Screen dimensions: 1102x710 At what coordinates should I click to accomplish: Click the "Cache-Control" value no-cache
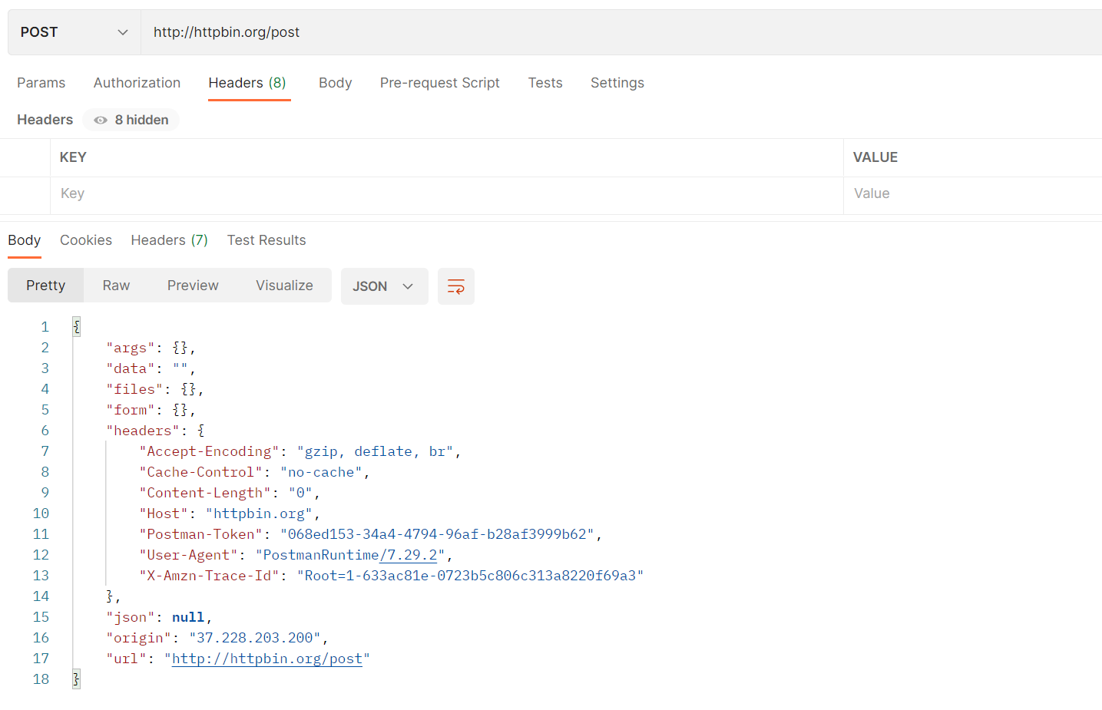[322, 472]
